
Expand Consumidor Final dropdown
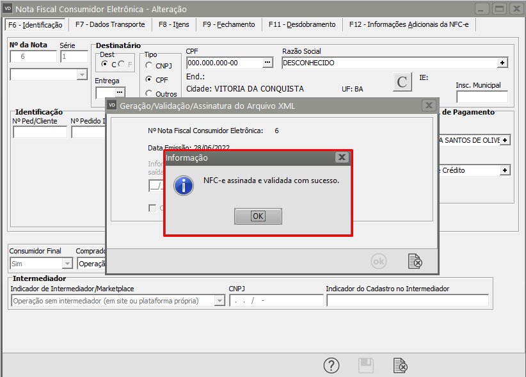click(67, 264)
